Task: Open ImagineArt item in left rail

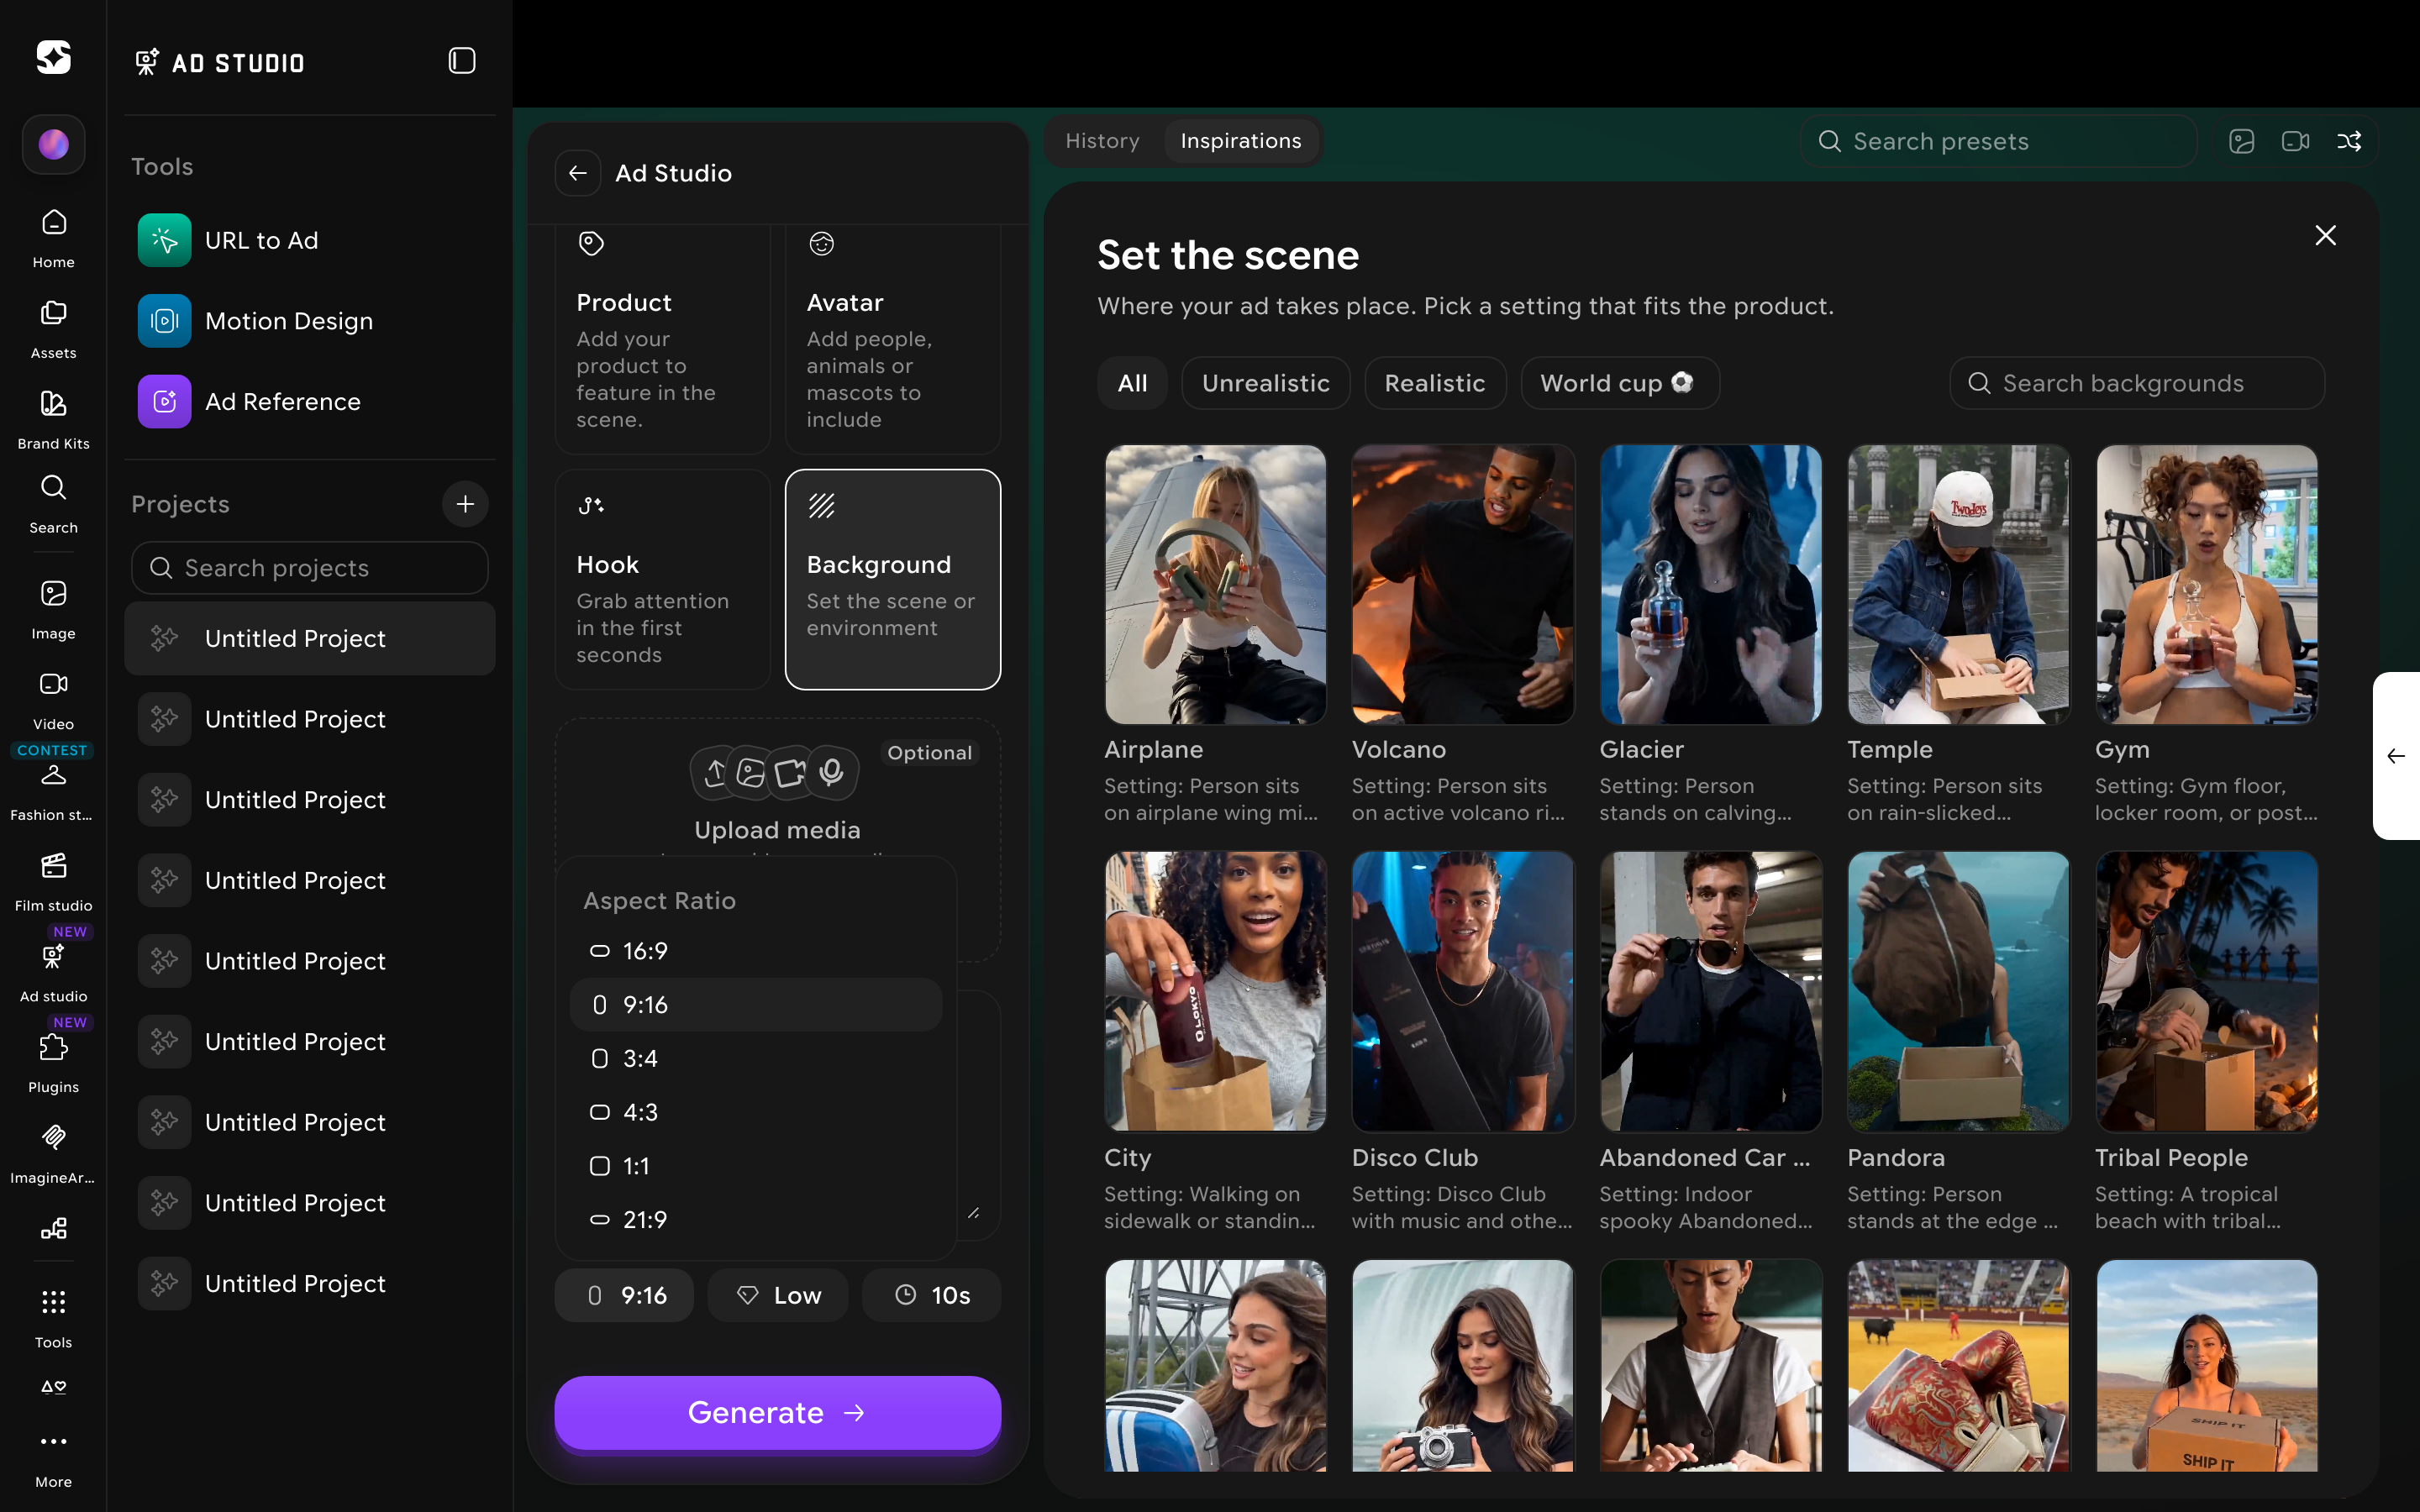Action: coord(53,1154)
